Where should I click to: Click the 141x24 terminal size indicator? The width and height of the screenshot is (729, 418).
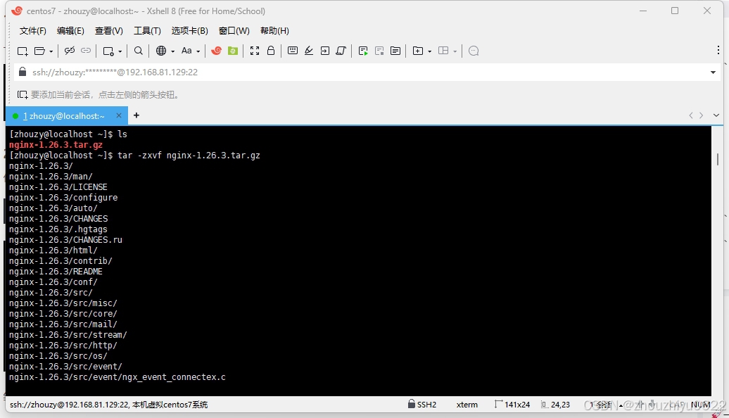(512, 405)
